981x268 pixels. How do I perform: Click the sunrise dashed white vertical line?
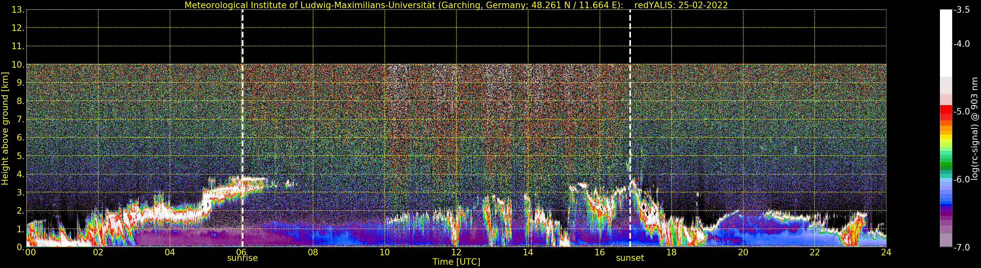click(x=242, y=128)
